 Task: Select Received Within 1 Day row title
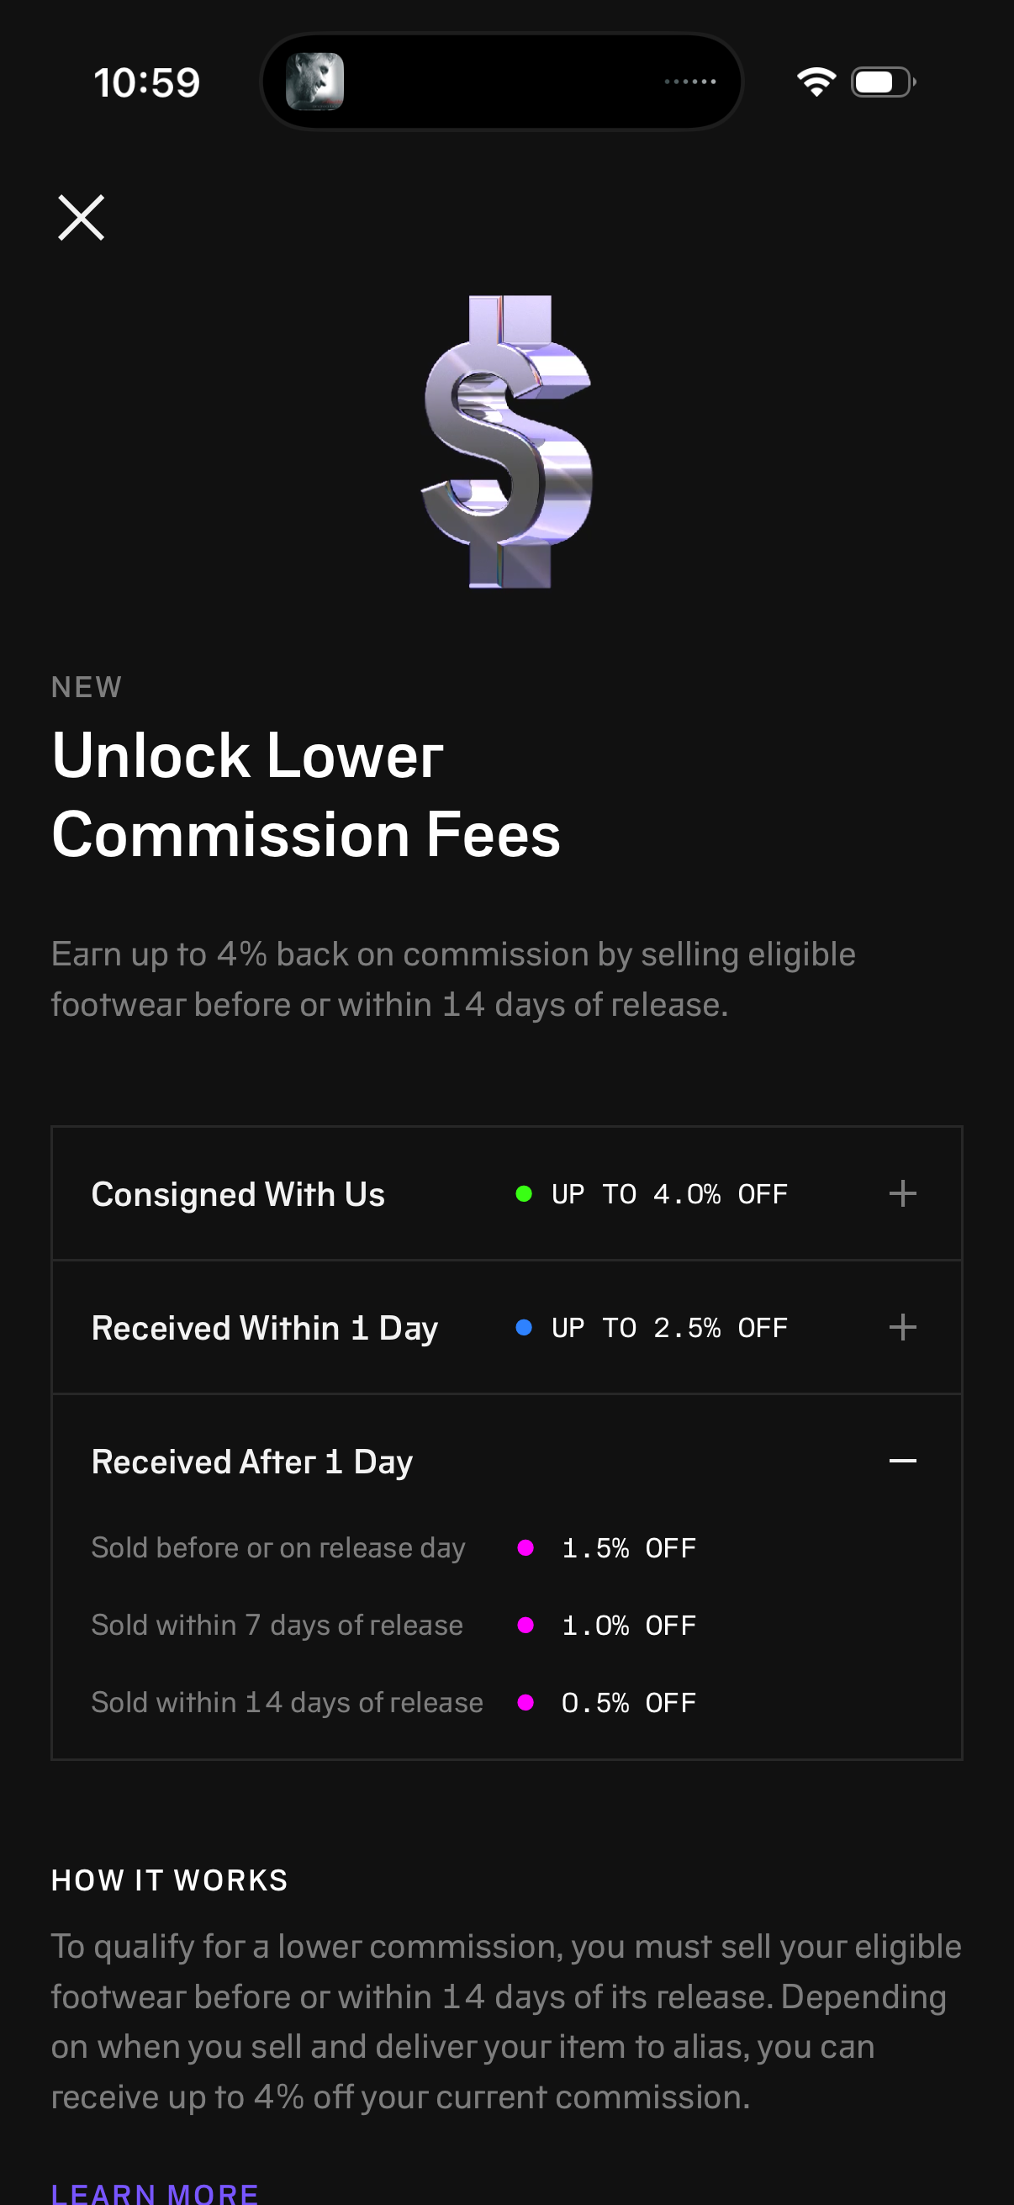click(x=264, y=1329)
